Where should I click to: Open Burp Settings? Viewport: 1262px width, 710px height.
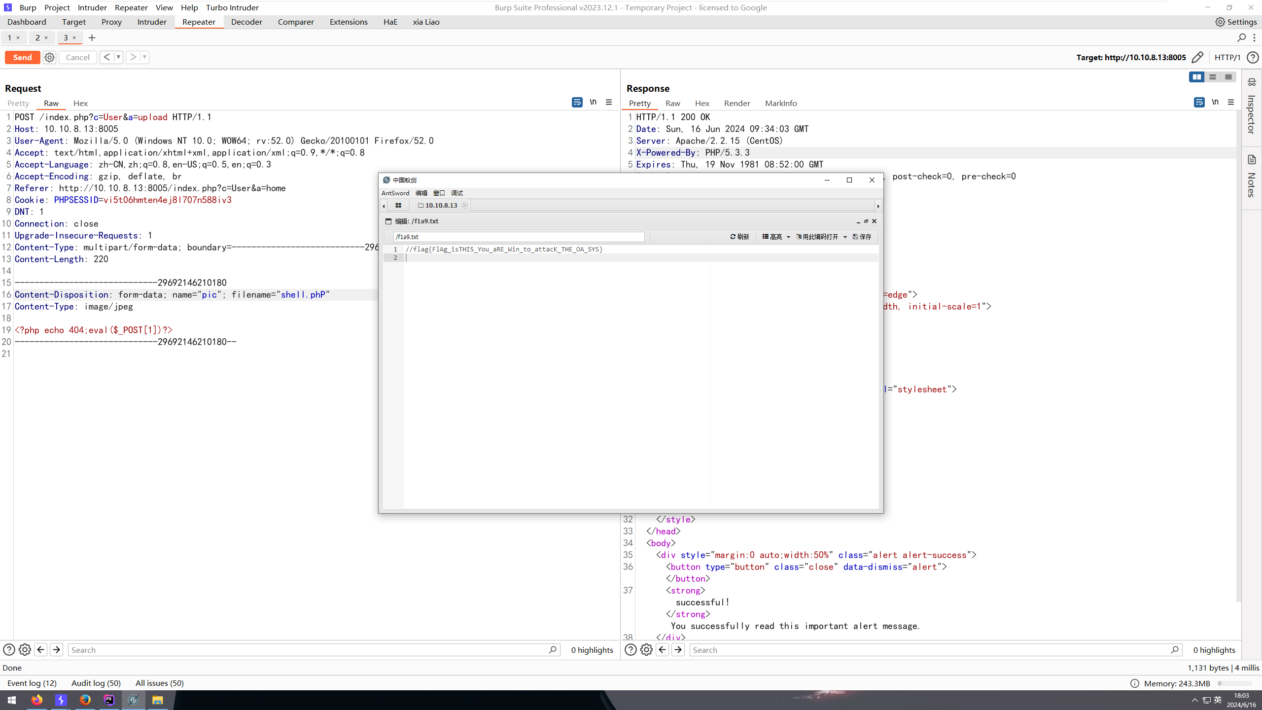click(x=1236, y=22)
